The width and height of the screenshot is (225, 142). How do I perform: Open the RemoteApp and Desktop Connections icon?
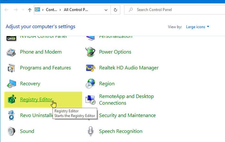click(x=90, y=100)
